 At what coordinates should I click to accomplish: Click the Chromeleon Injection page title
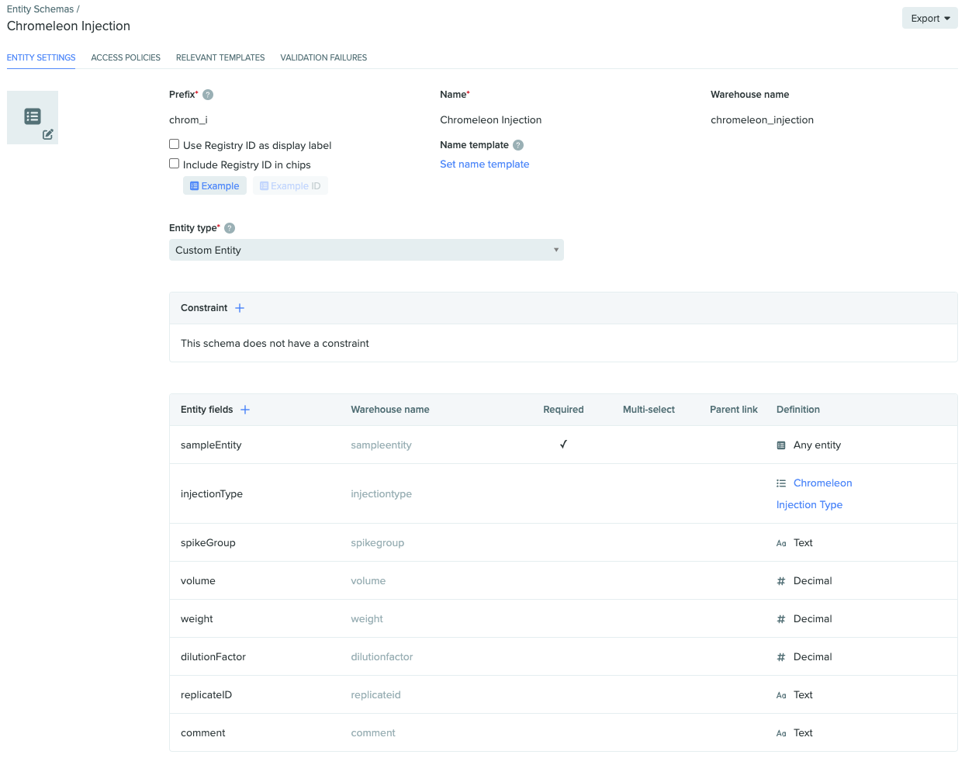(x=68, y=26)
